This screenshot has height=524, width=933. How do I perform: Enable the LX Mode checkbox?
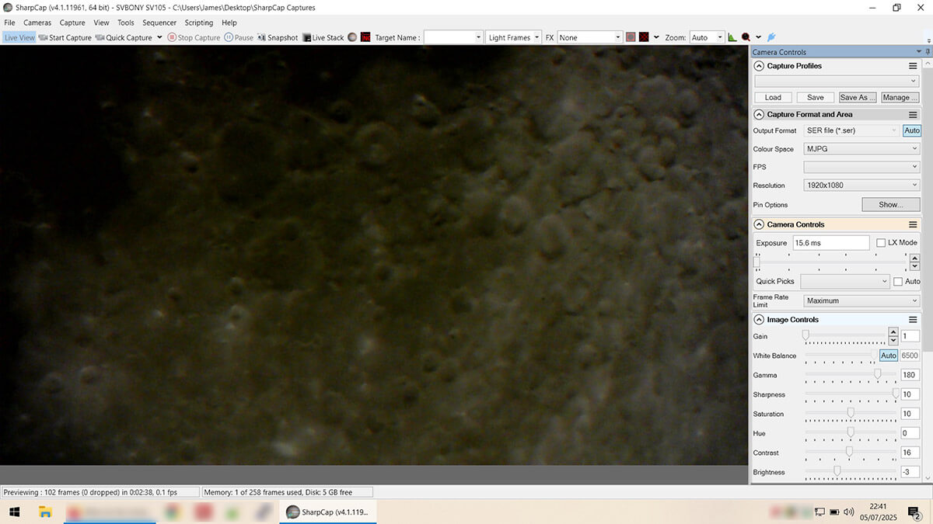pos(881,243)
